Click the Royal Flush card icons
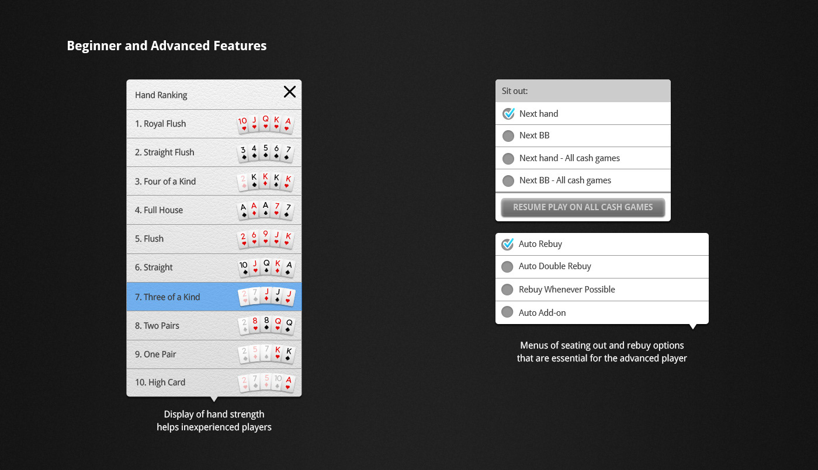 click(x=265, y=124)
